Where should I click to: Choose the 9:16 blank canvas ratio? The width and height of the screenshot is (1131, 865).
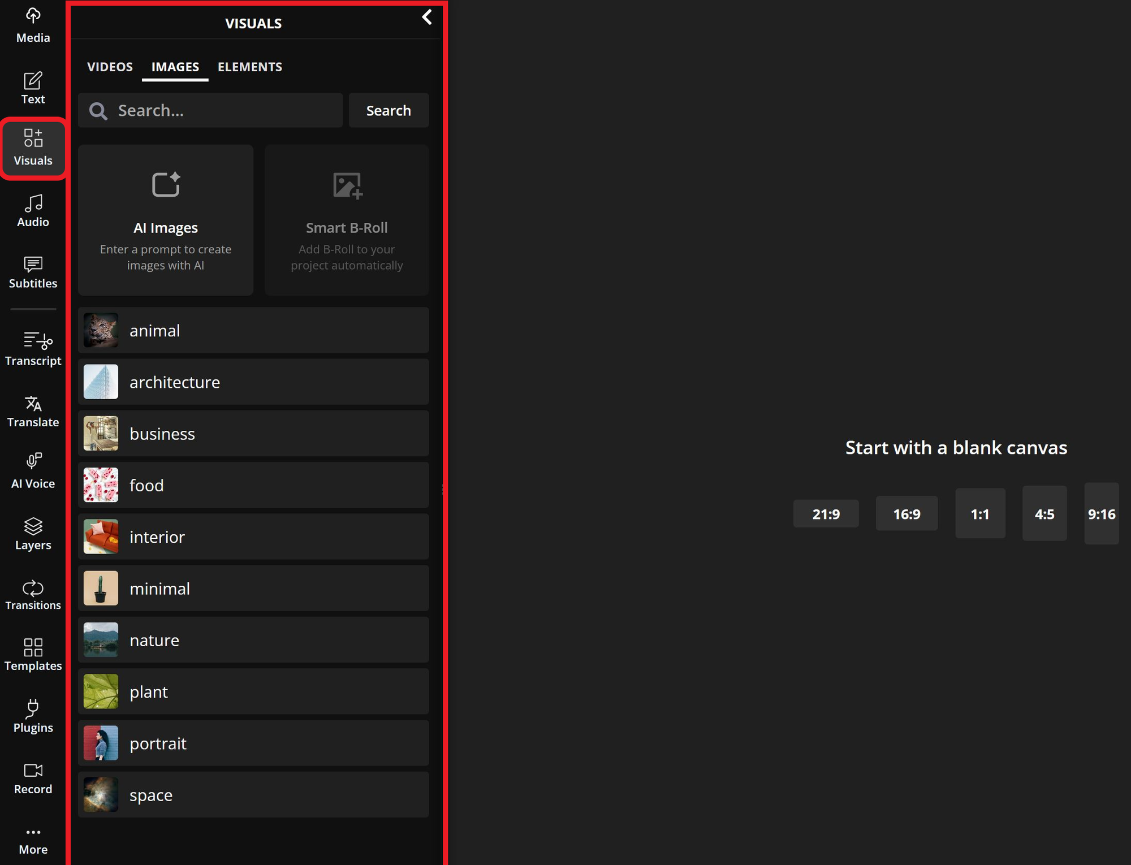(1101, 514)
